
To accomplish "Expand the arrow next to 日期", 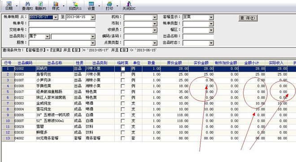I will (x=17, y=6).
